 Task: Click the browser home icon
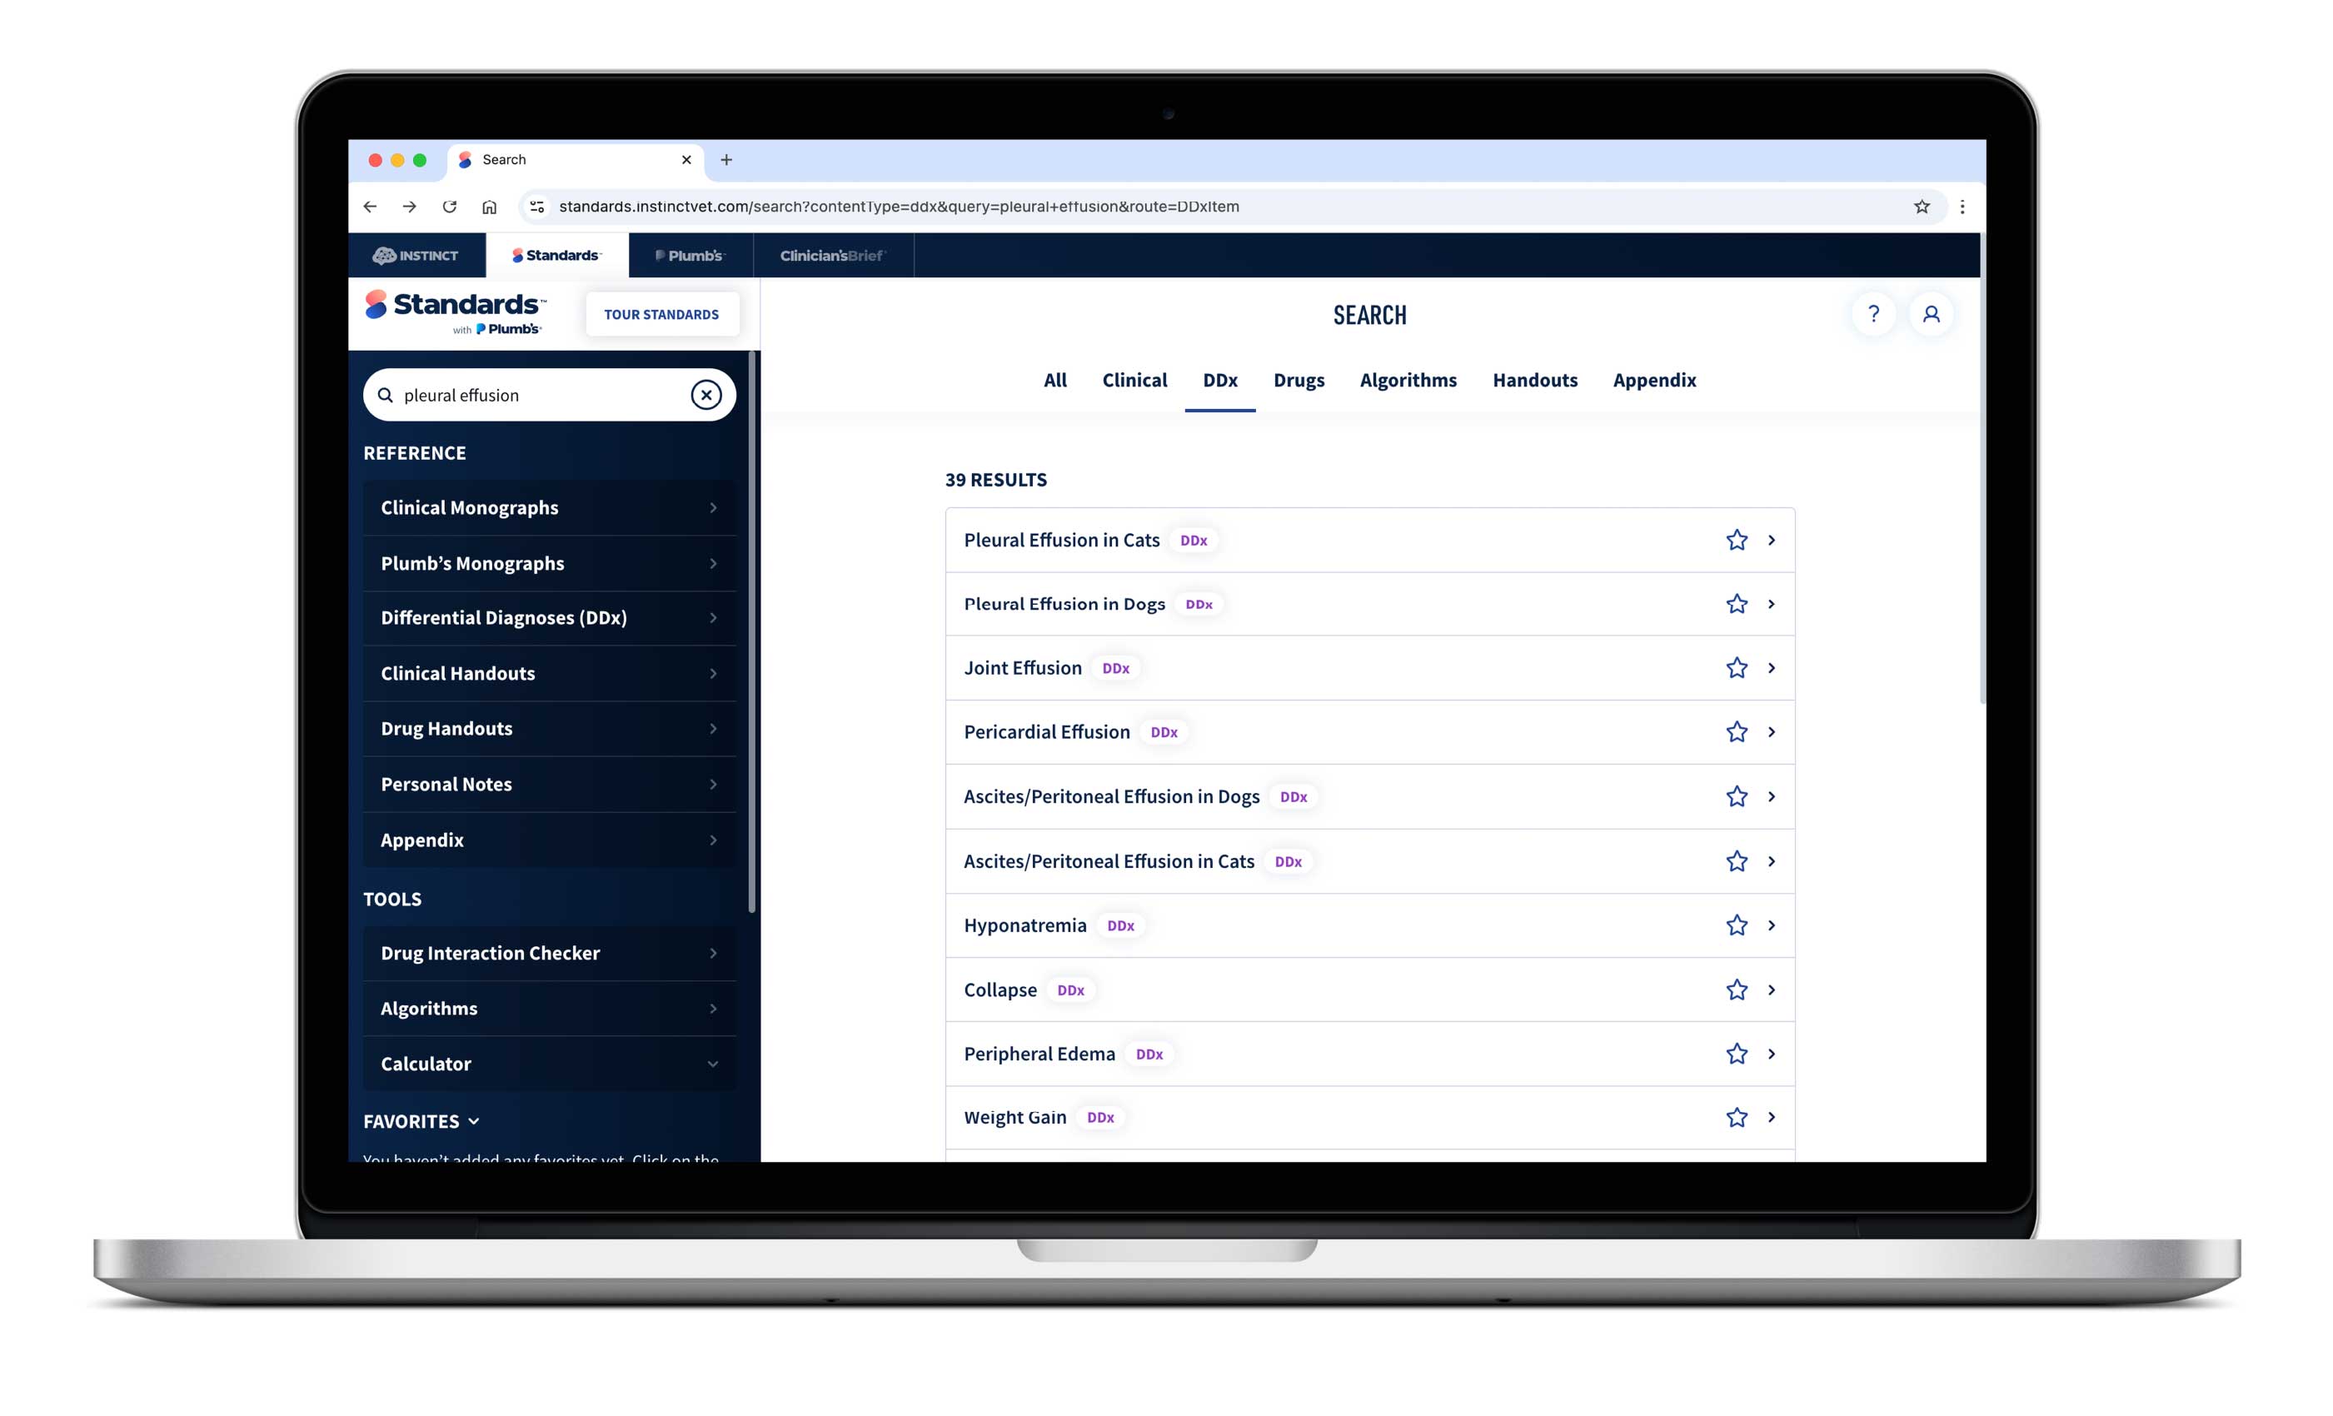tap(489, 207)
